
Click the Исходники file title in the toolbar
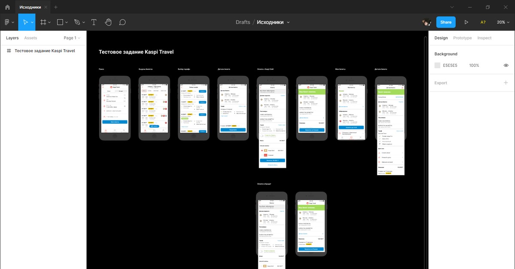tap(270, 22)
